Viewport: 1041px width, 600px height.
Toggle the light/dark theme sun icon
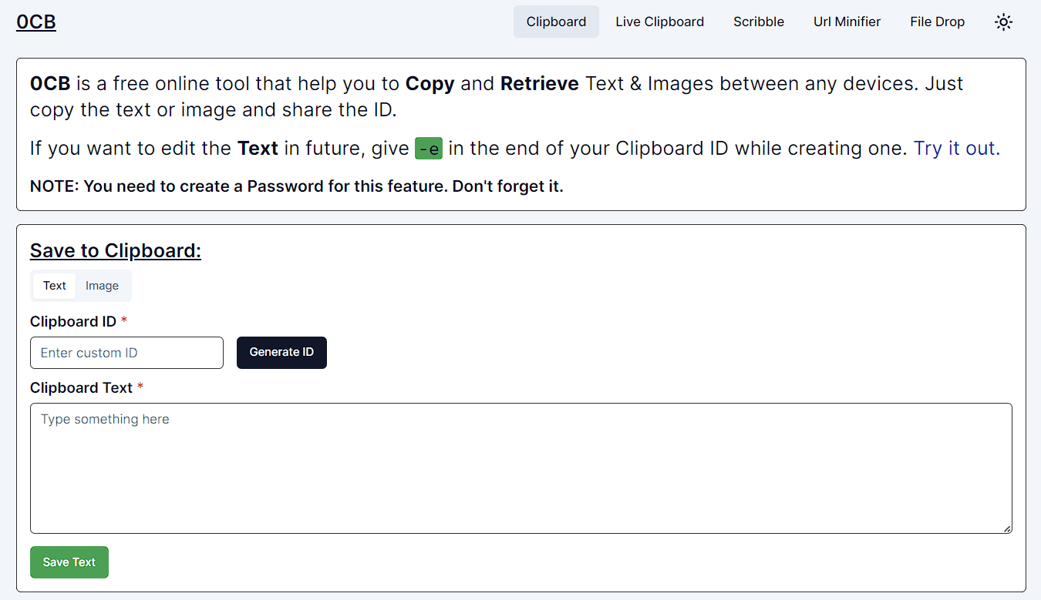1003,22
